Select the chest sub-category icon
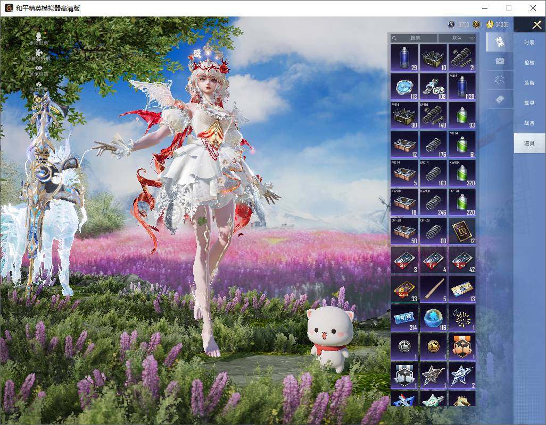Screen dimensions: 546x425 coord(500,62)
